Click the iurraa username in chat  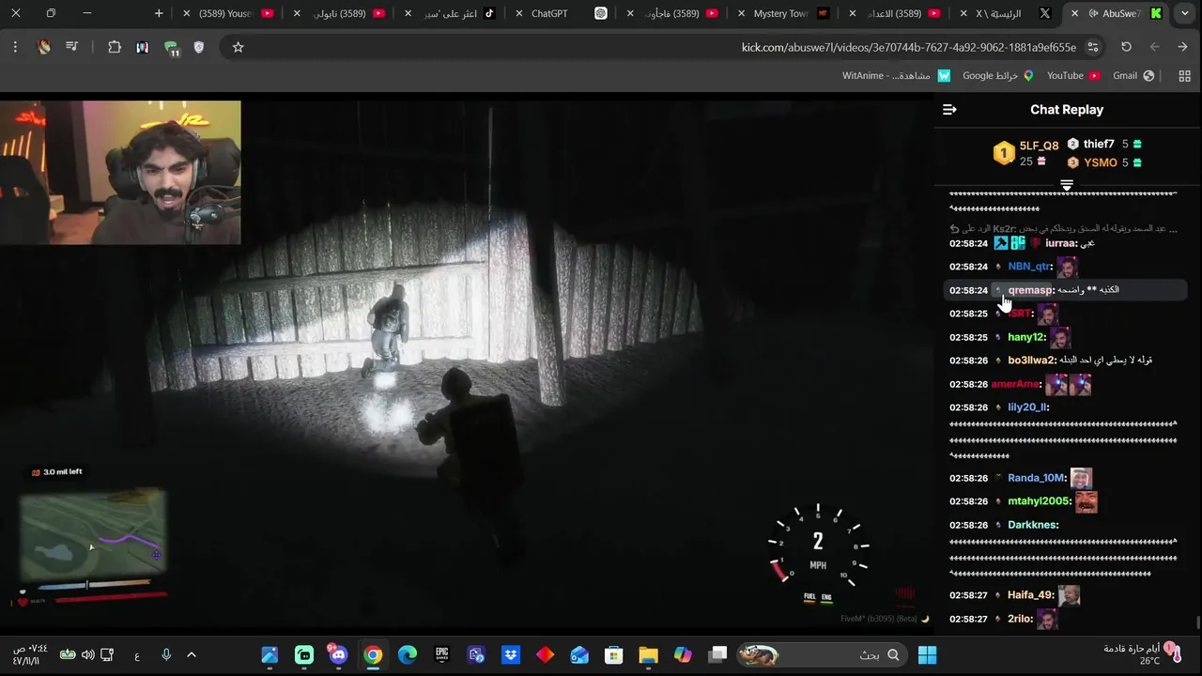click(x=1062, y=243)
